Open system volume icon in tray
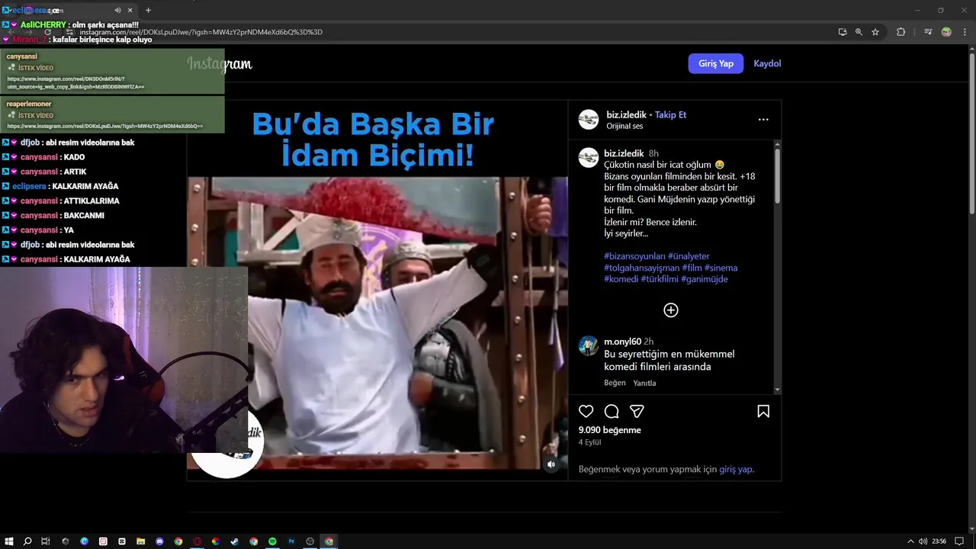 pos(923,541)
